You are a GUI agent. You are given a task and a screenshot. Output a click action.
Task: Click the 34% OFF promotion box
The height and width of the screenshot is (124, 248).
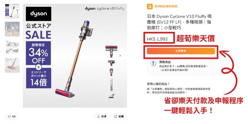click(38, 53)
